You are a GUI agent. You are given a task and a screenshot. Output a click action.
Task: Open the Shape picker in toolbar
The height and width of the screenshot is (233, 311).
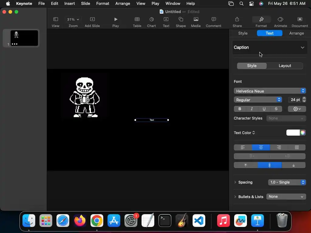pyautogui.click(x=181, y=22)
